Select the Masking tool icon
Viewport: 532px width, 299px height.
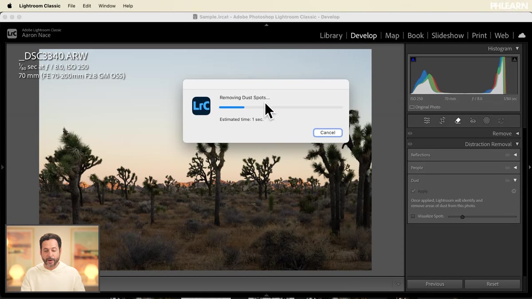(x=486, y=121)
